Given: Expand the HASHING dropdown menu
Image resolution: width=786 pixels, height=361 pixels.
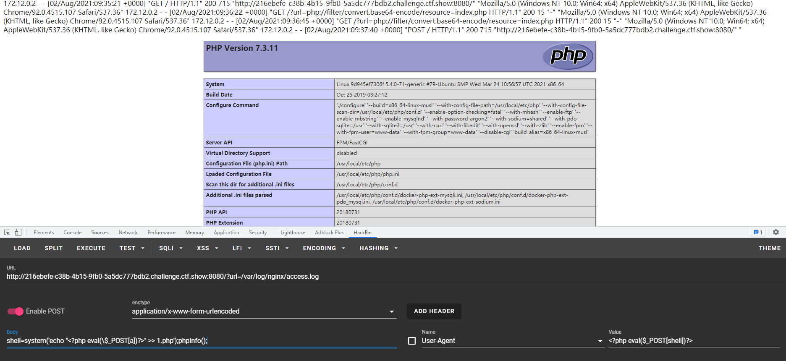Looking at the screenshot, I should tap(378, 248).
